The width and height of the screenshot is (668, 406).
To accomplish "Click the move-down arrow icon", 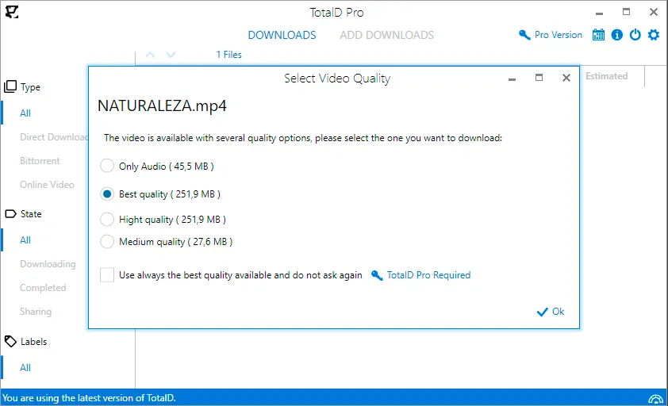I will tap(171, 55).
